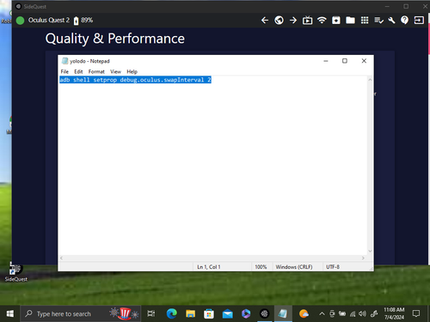Screen dimensions: 430x322
Task: Maximize the SideQuest window
Action: (x=406, y=6)
